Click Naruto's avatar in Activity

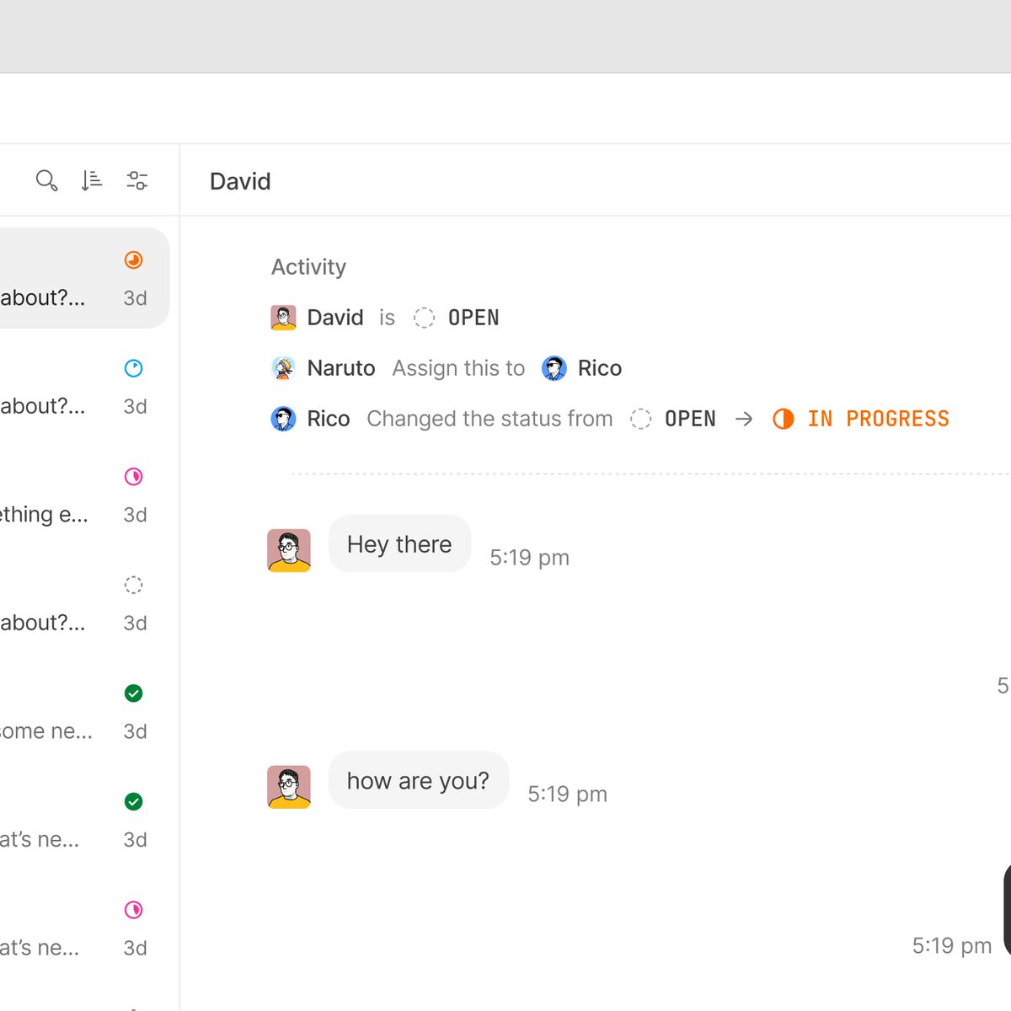coord(283,368)
